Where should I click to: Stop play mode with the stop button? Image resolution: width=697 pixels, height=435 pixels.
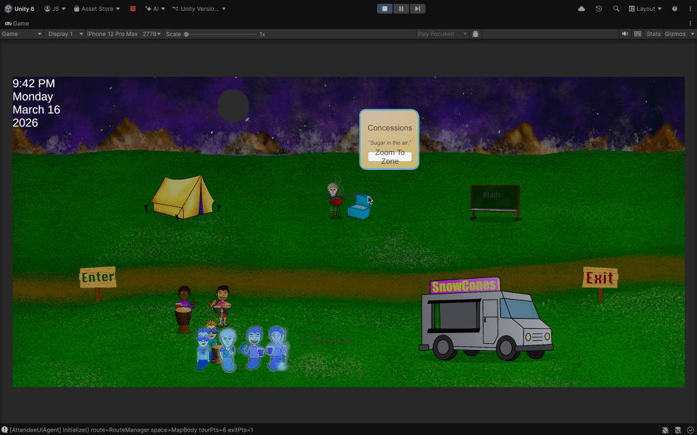[385, 9]
